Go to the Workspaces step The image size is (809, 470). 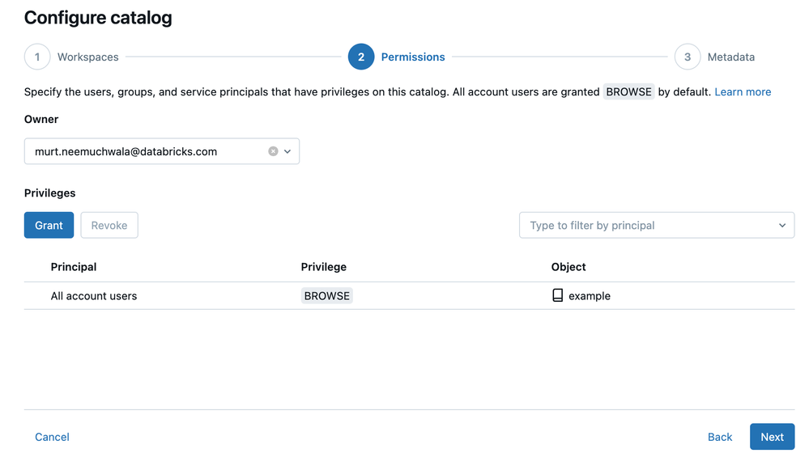click(87, 57)
